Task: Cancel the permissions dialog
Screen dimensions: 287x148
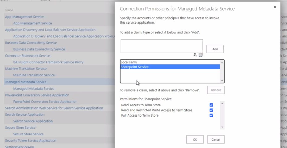Action: [216, 139]
